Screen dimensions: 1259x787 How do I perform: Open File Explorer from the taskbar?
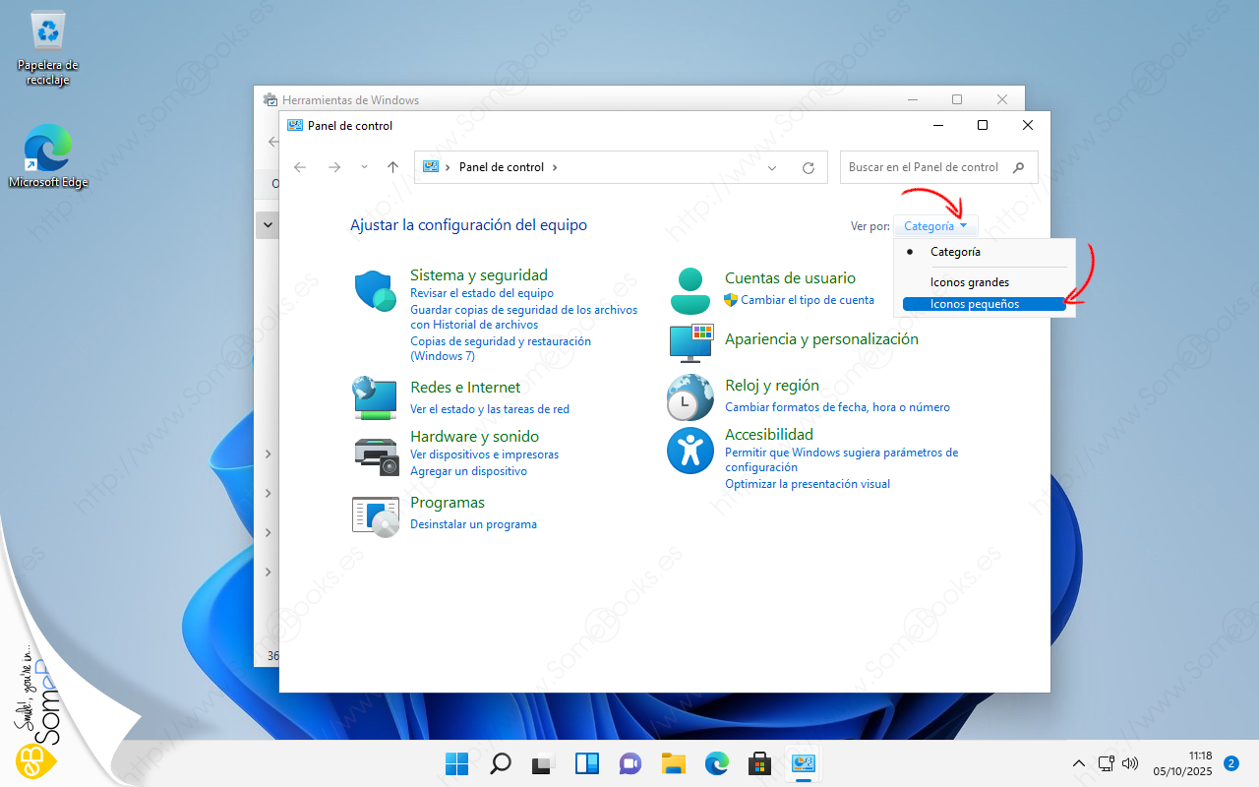[x=673, y=763]
